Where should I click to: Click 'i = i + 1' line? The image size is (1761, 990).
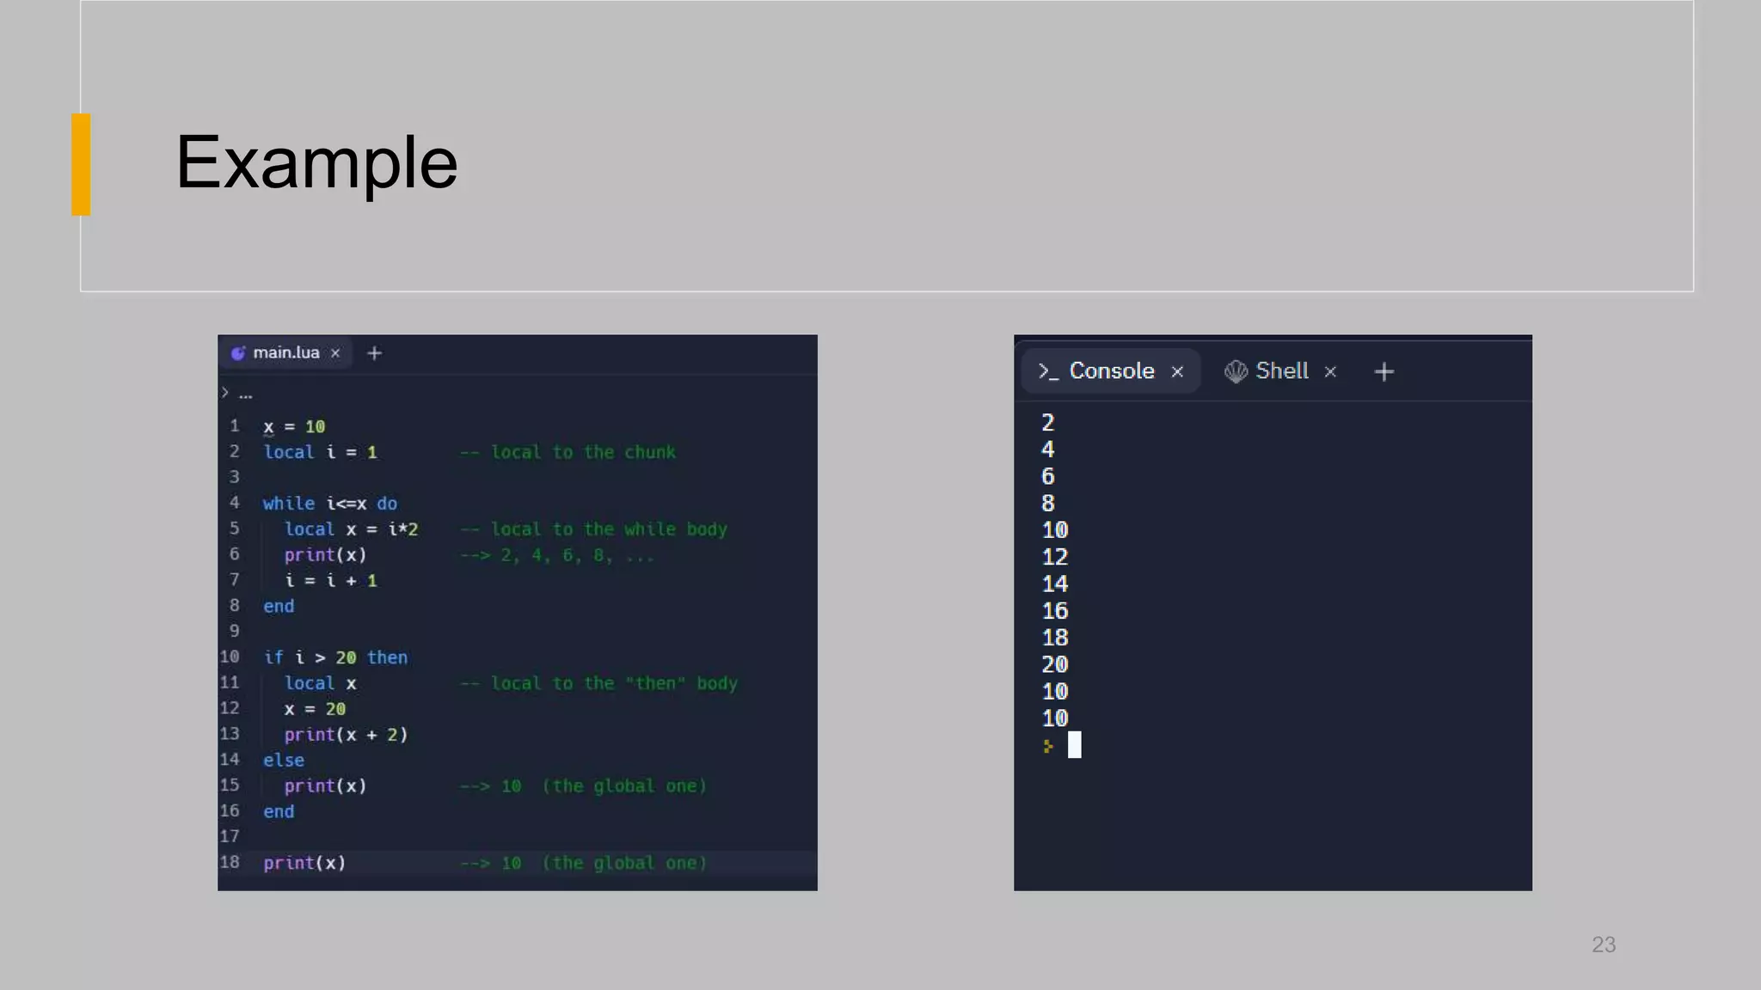[x=331, y=580]
